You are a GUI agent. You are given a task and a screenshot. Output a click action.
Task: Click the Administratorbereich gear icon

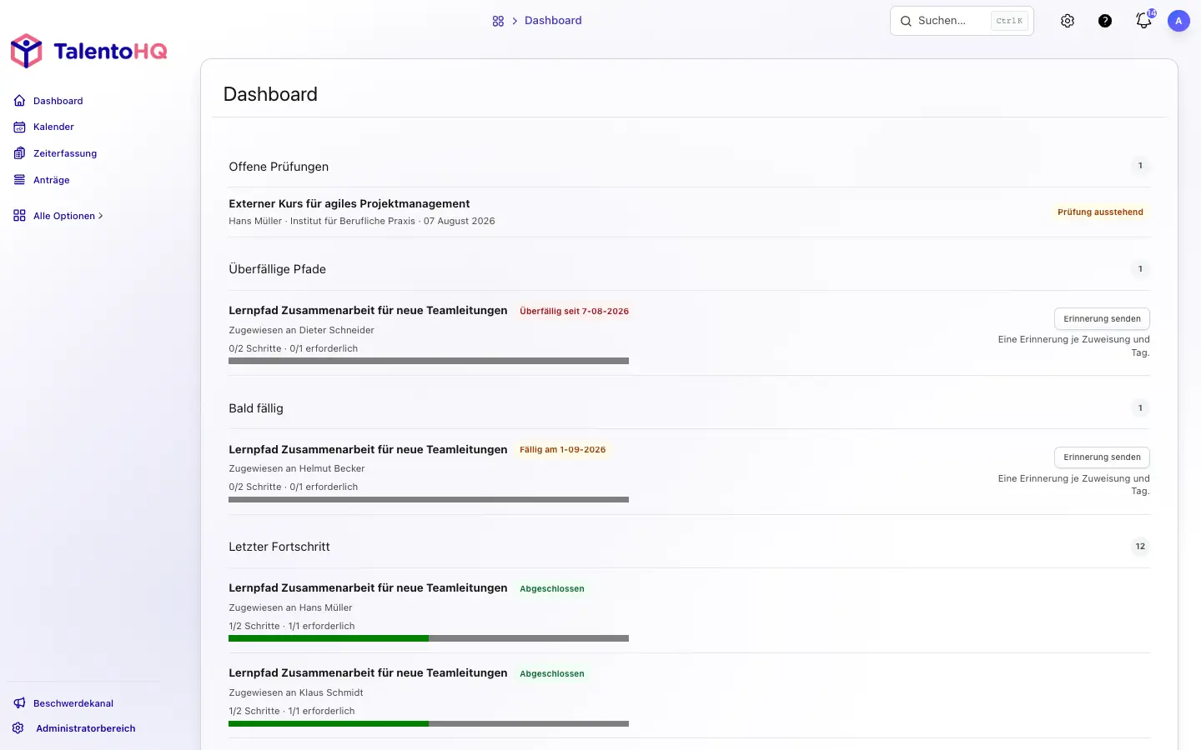tap(18, 728)
